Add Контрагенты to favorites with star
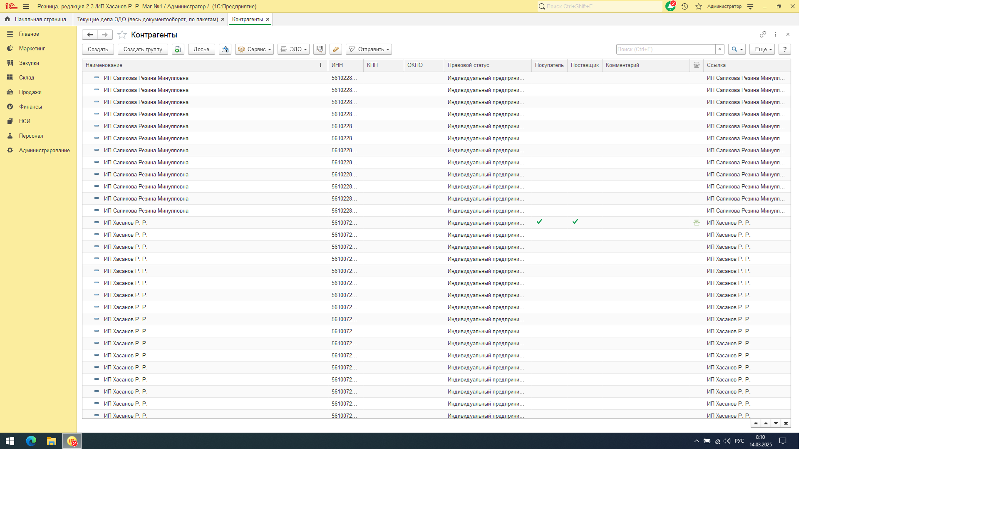This screenshot has width=987, height=525. [122, 35]
